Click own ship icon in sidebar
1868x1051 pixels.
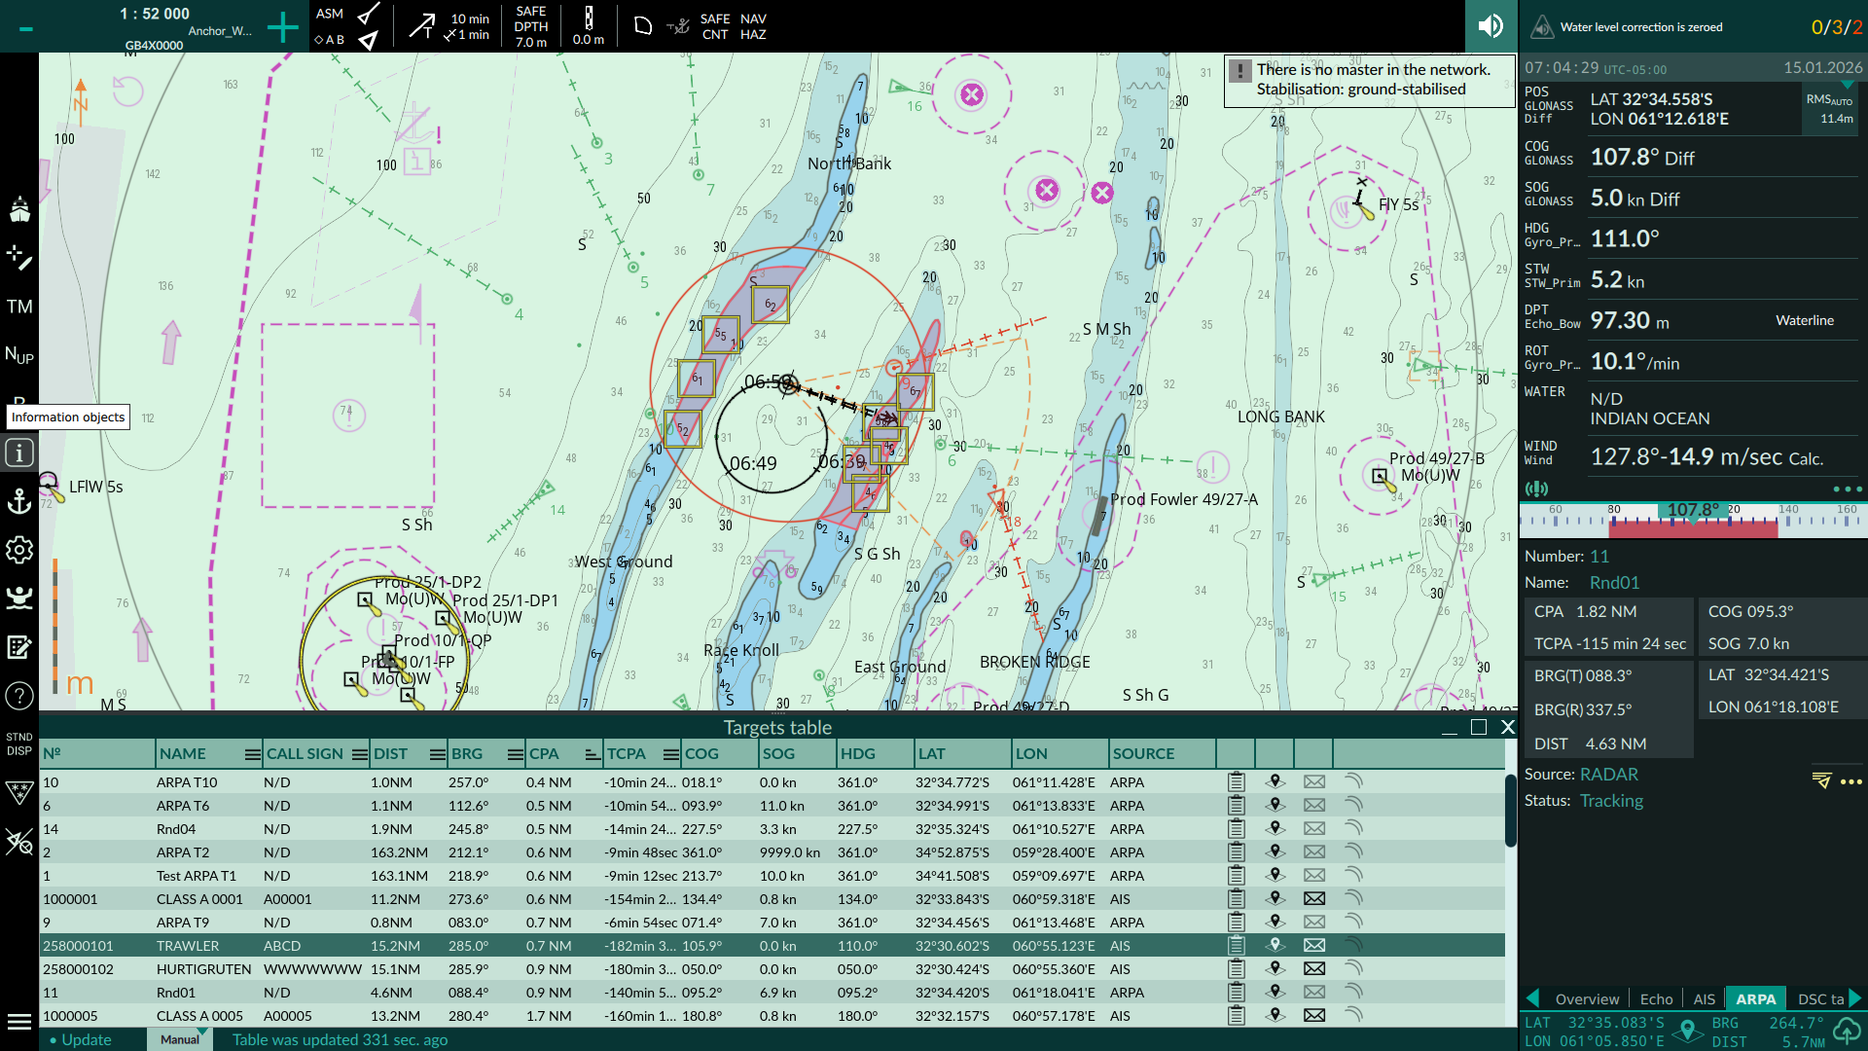pyautogui.click(x=19, y=210)
